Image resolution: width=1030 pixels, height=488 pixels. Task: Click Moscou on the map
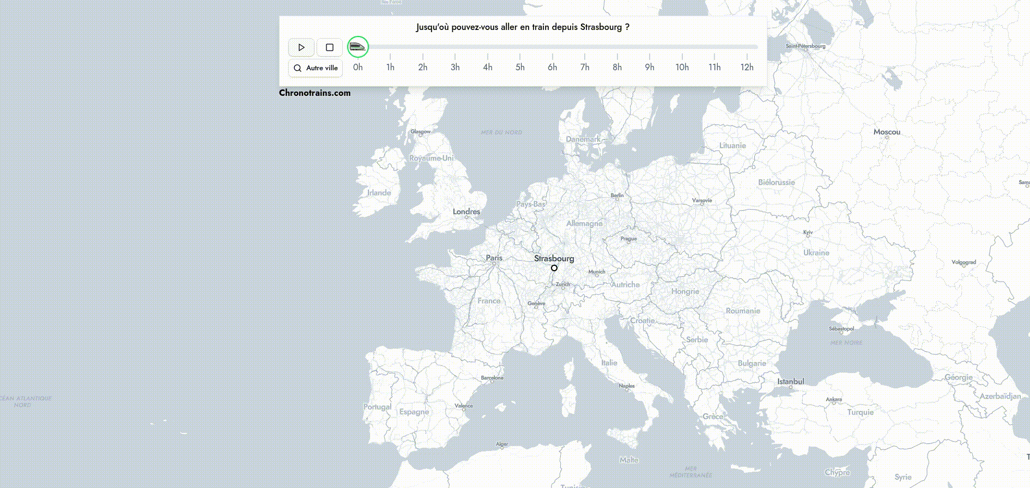click(887, 132)
